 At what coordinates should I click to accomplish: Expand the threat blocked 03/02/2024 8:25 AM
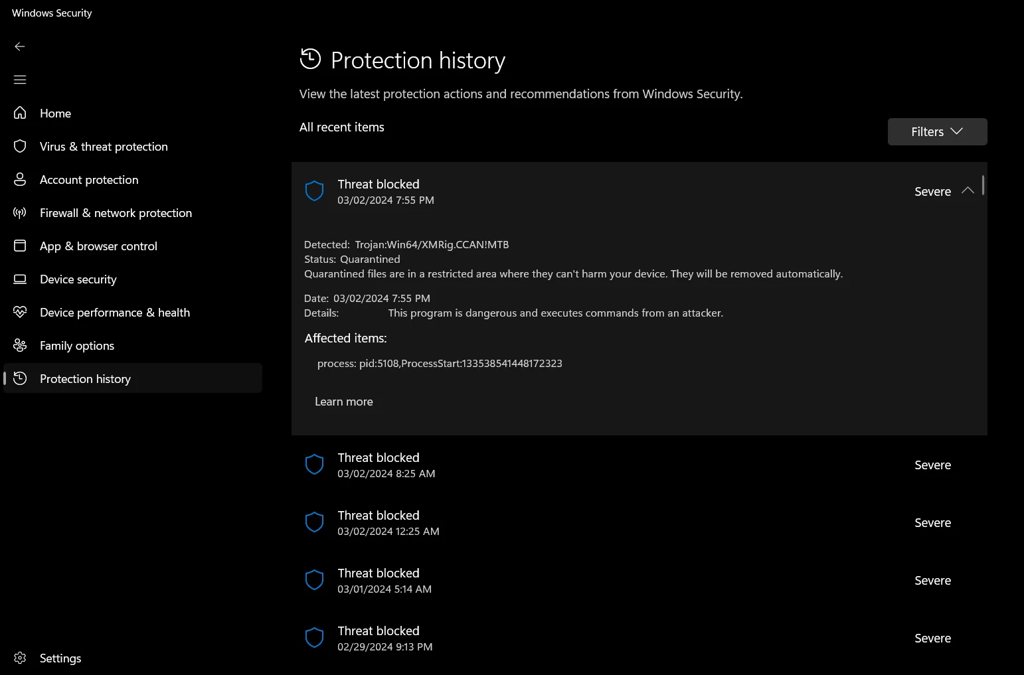639,465
